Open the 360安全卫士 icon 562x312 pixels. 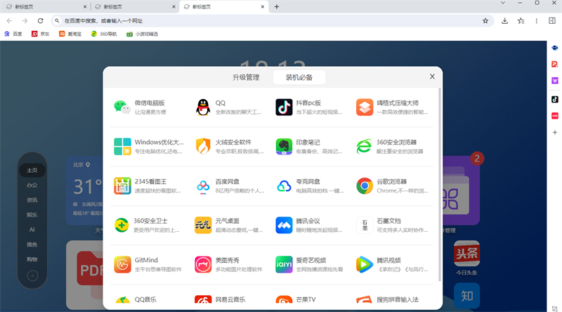pyautogui.click(x=122, y=225)
